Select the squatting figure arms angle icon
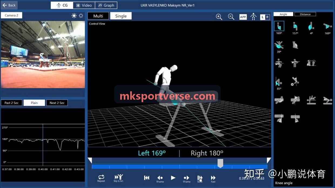Screen dimensions: 335x188 click(279, 63)
